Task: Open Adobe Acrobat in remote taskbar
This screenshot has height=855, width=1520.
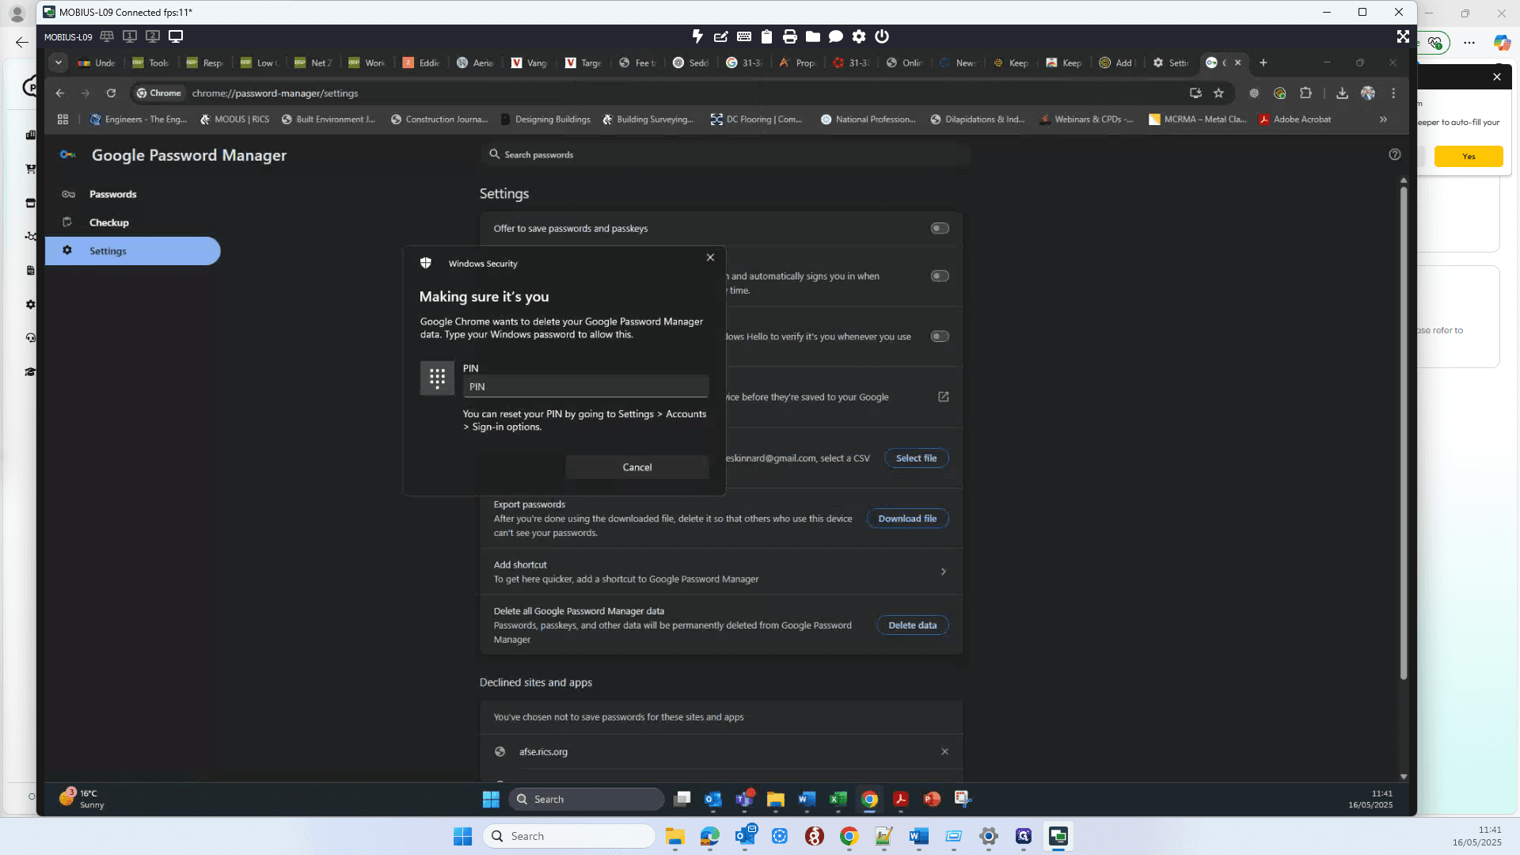Action: [x=900, y=800]
